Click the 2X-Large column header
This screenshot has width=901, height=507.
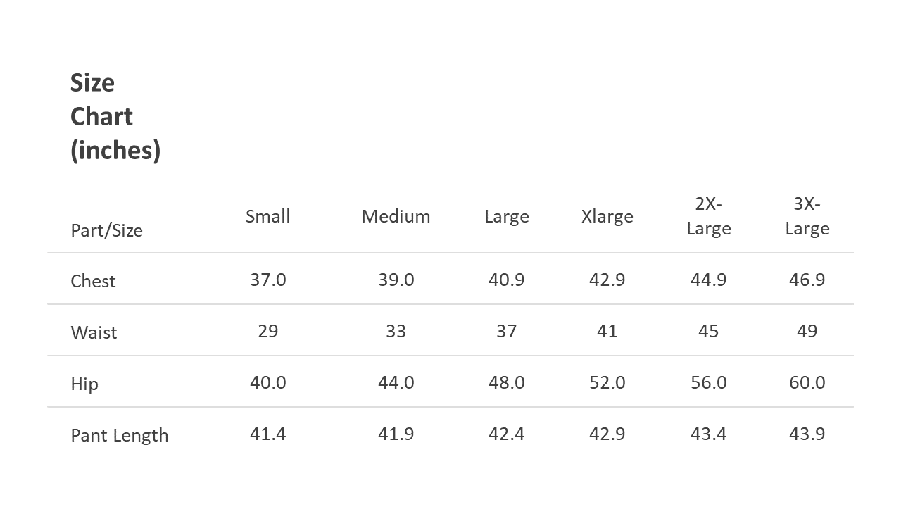tap(708, 216)
